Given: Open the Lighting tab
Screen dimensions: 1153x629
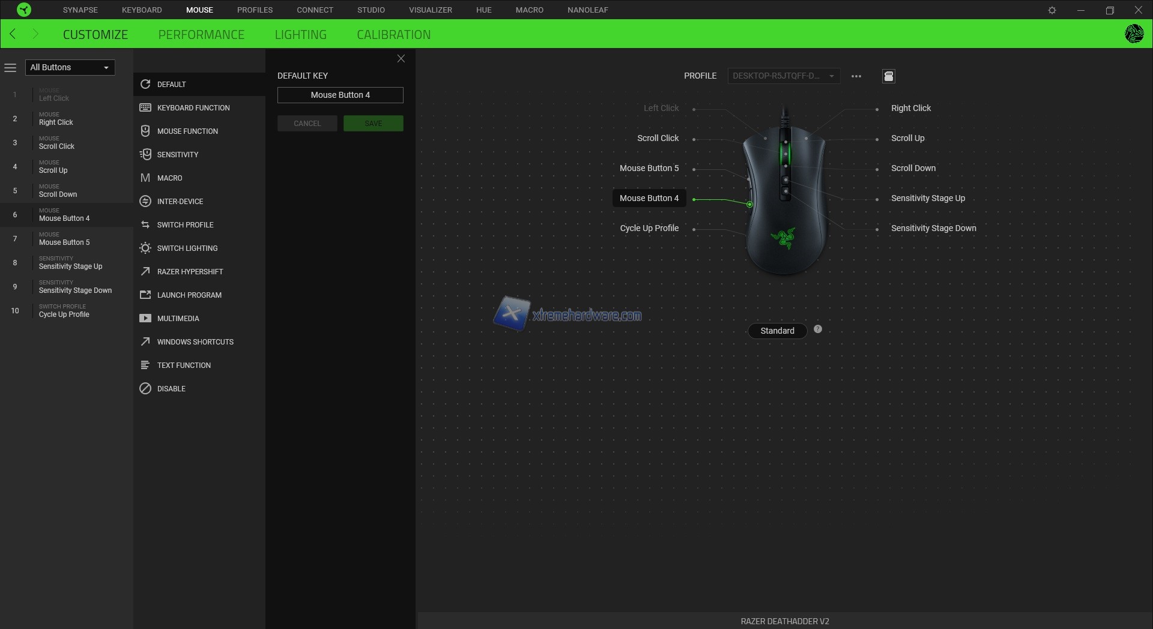Looking at the screenshot, I should pyautogui.click(x=300, y=35).
